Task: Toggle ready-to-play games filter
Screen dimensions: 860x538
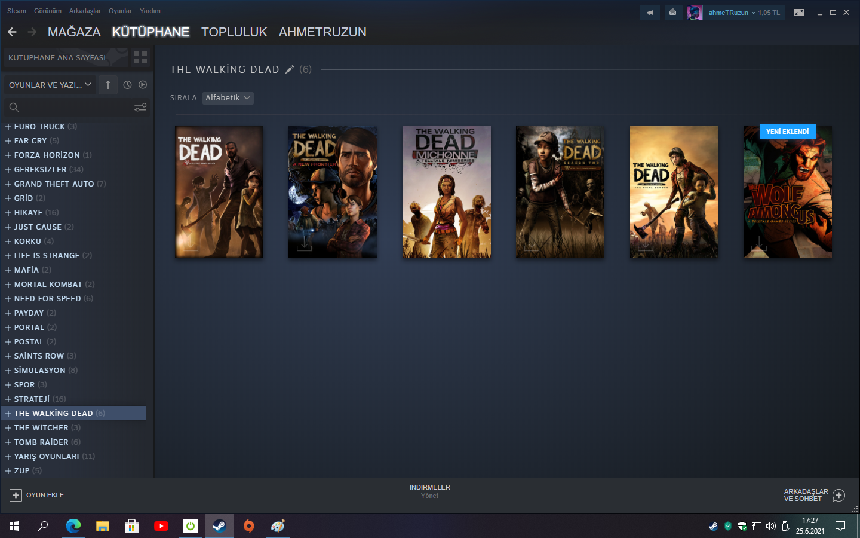Action: pos(143,85)
